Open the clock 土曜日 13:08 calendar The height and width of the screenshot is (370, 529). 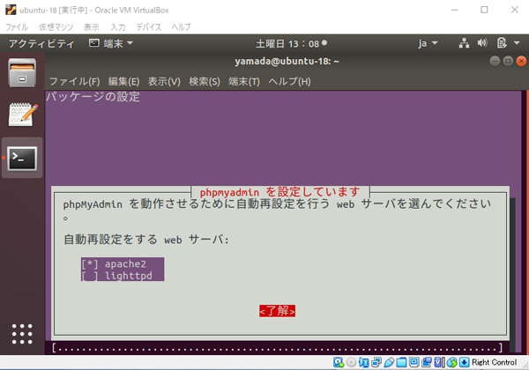coord(291,43)
